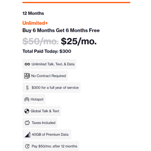Image resolution: width=151 pixels, height=151 pixels.
Task: Click the contract document icon
Action: [x=27, y=76]
